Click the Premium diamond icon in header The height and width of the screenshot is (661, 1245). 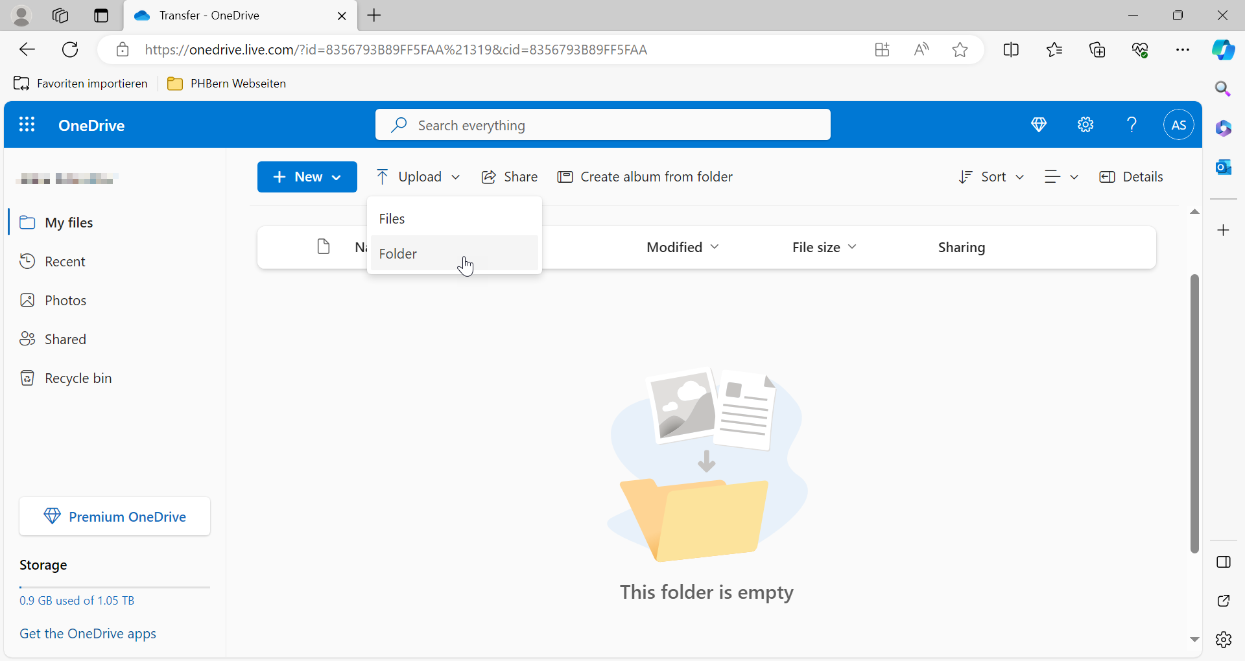1039,124
